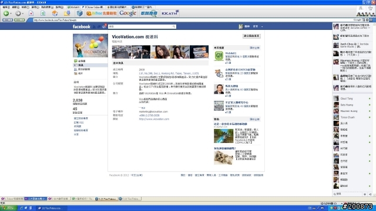Click 'Show all' in recommended pages header
This screenshot has height=211, width=376.
pyautogui.click(x=254, y=48)
